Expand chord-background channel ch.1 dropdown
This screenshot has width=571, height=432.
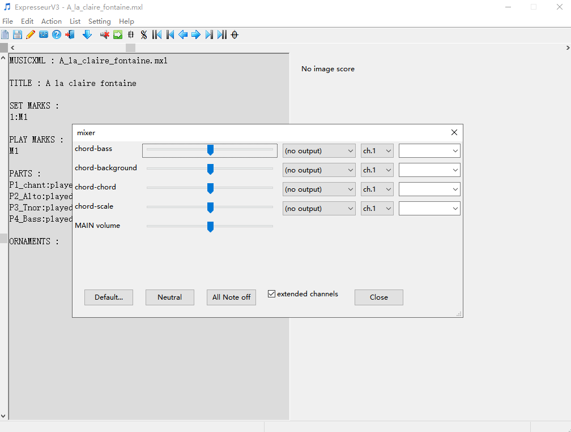pos(377,170)
